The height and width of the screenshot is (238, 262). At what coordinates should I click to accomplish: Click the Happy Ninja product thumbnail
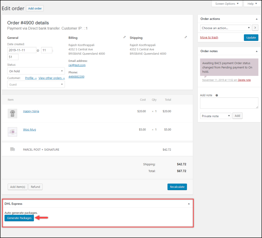(x=12, y=114)
